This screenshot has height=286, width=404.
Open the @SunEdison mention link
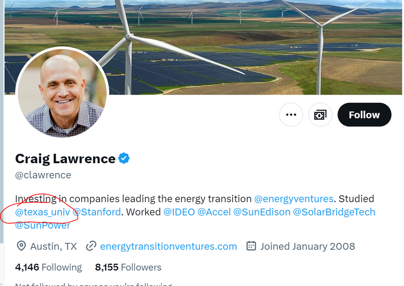[262, 212]
